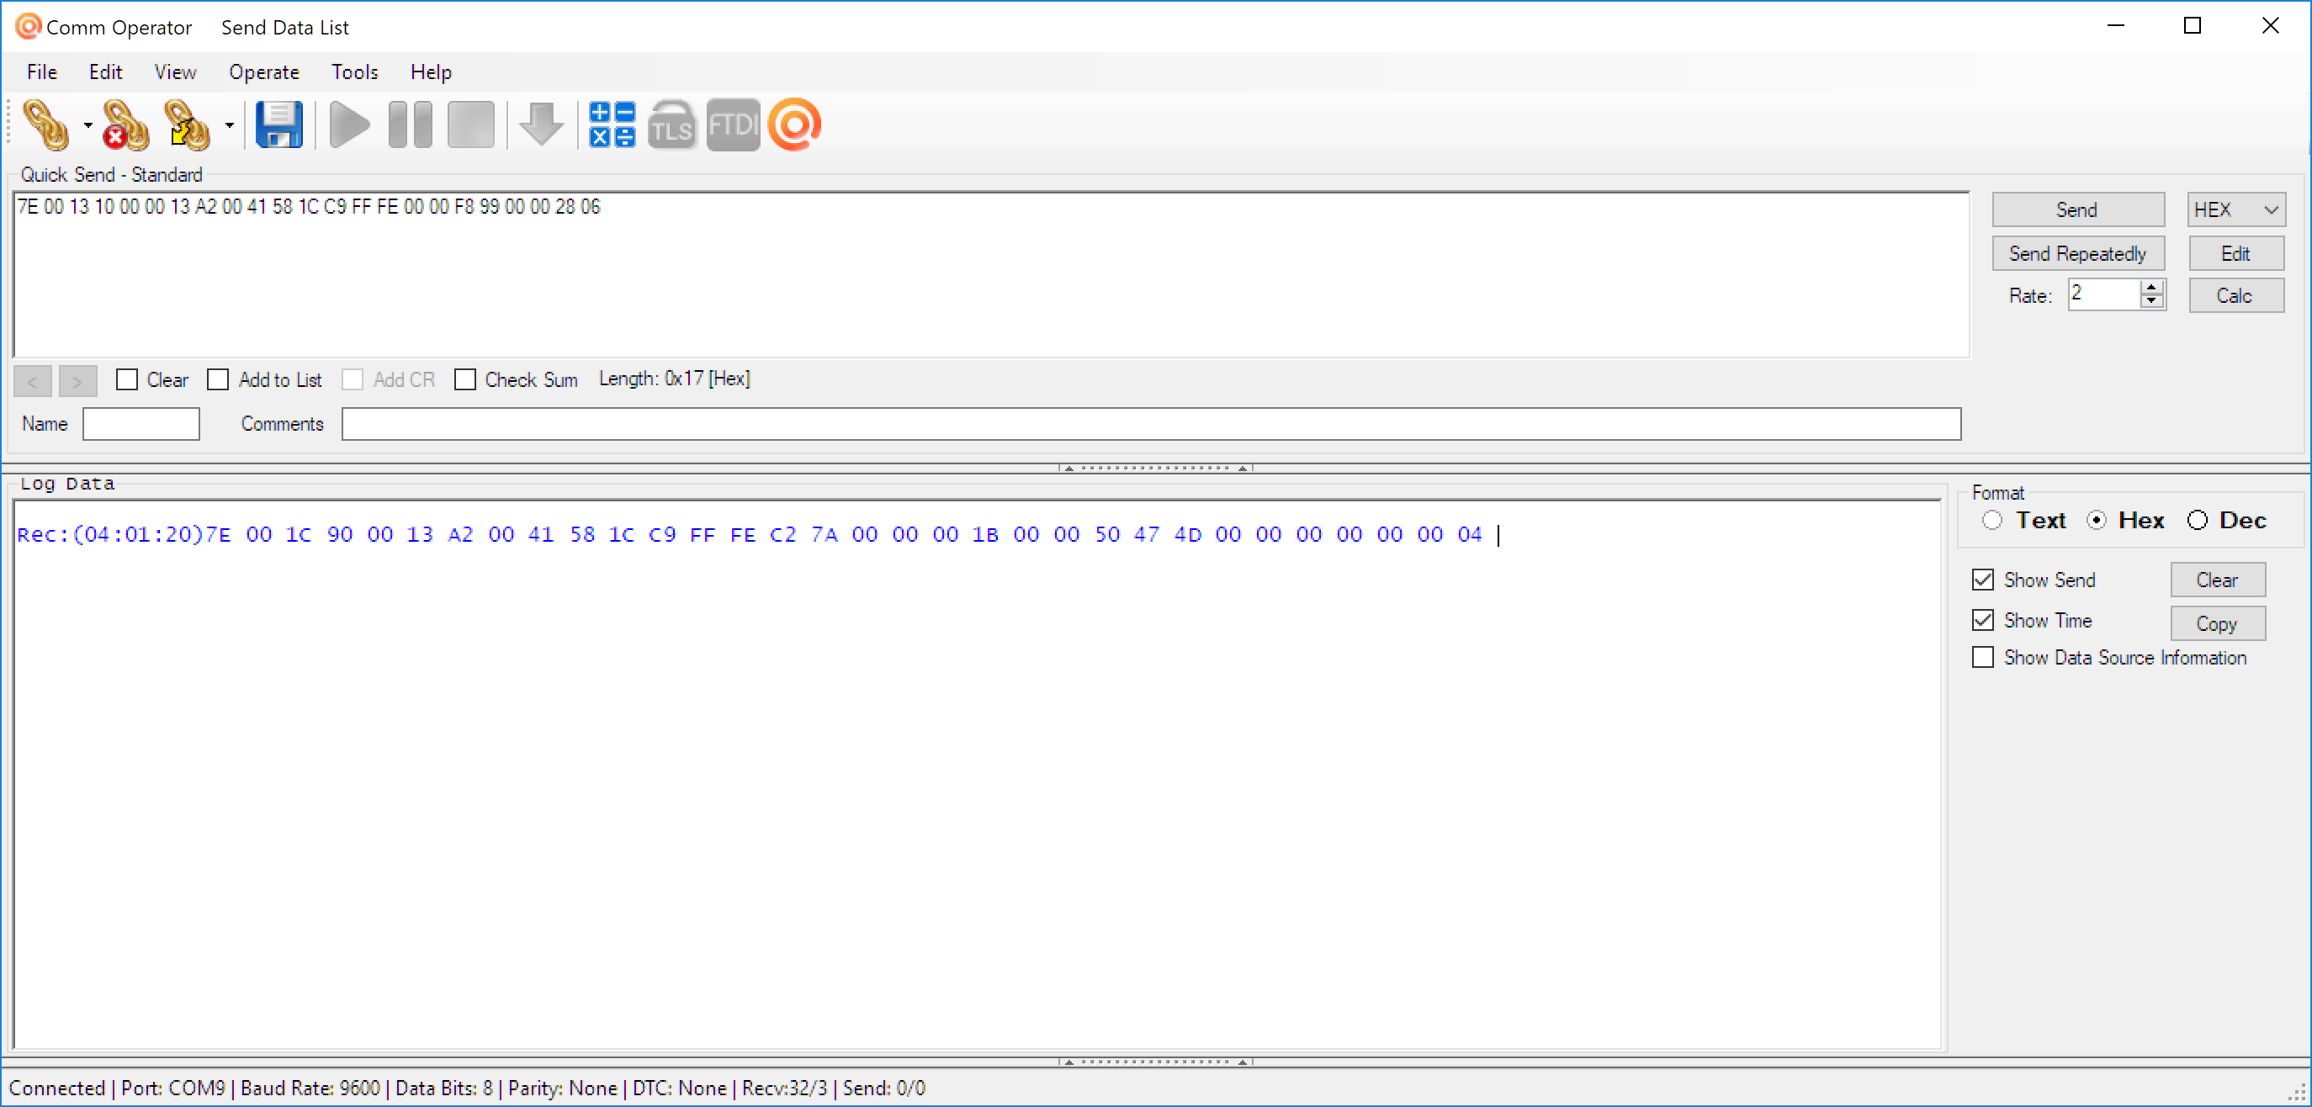Viewport: 2312px width, 1107px height.
Task: Click the Log Data Clear button
Action: point(2218,580)
